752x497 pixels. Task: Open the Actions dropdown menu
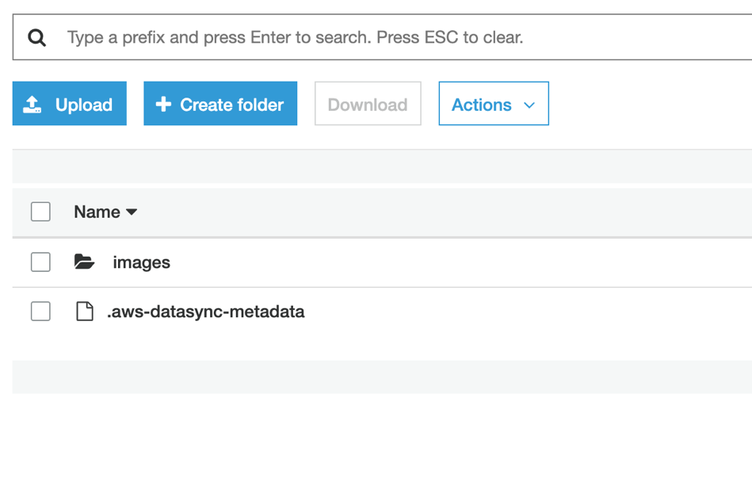pyautogui.click(x=494, y=104)
